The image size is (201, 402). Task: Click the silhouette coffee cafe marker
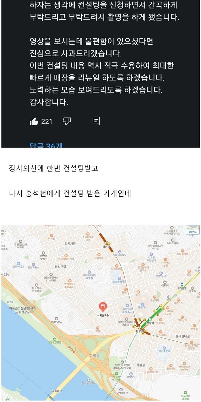tap(184, 364)
